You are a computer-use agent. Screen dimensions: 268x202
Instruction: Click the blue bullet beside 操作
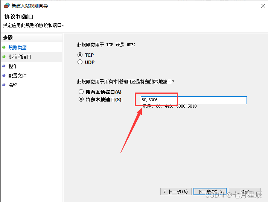click(x=4, y=66)
